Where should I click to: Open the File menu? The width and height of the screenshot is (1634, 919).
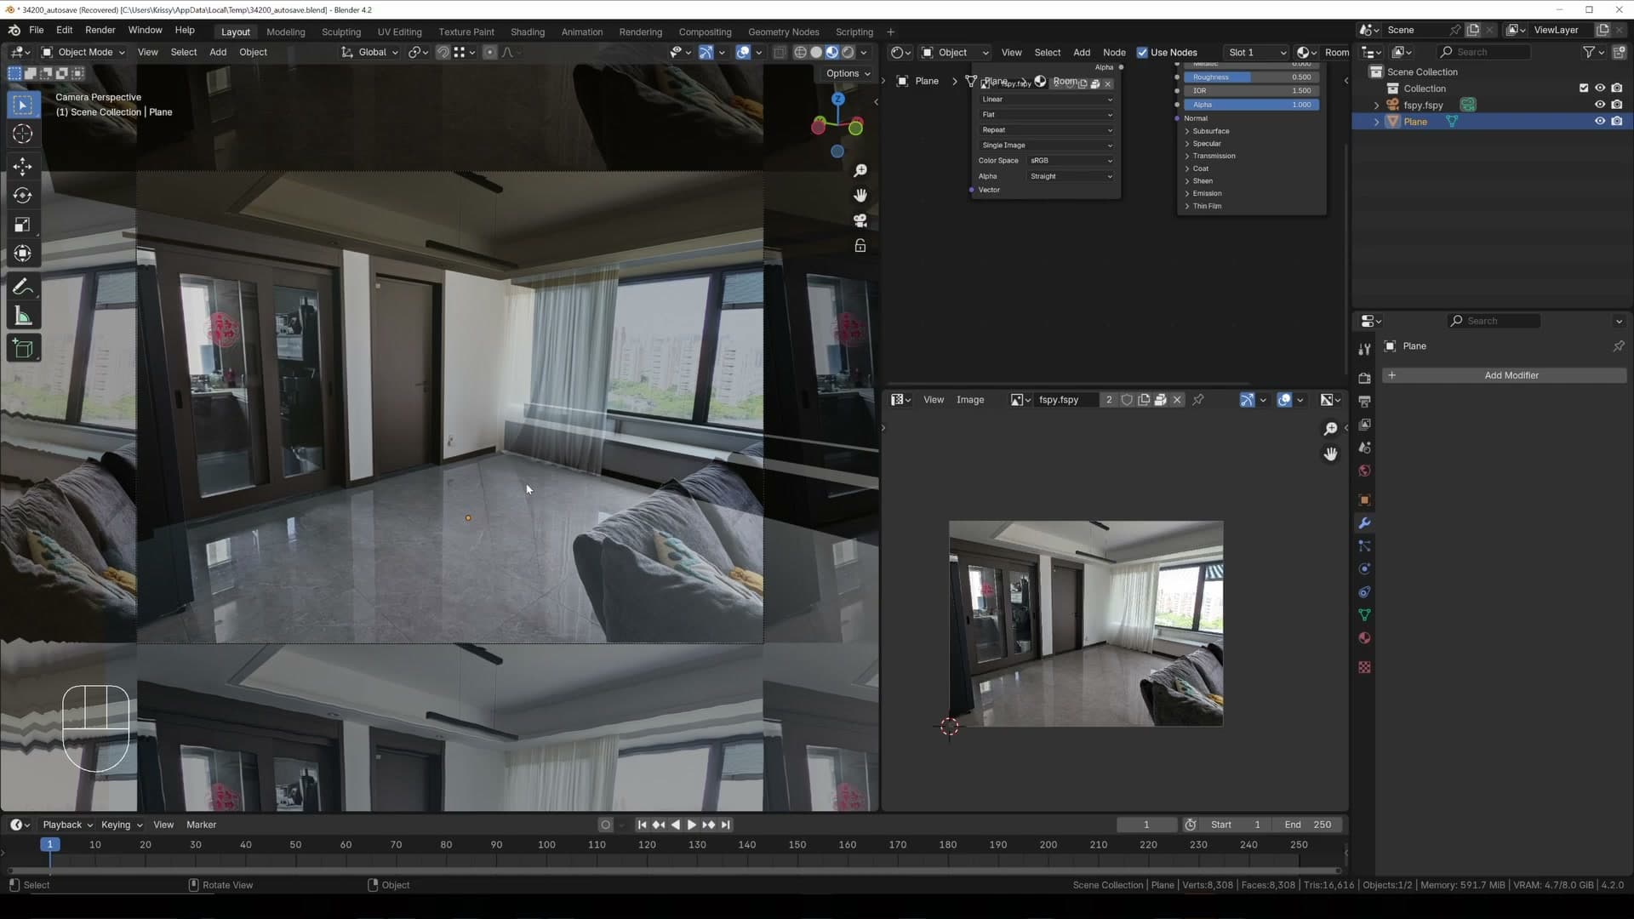[x=37, y=30]
